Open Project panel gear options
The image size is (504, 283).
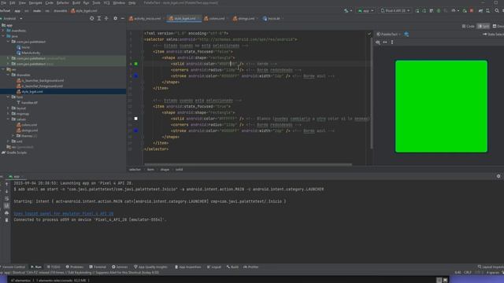click(x=116, y=19)
